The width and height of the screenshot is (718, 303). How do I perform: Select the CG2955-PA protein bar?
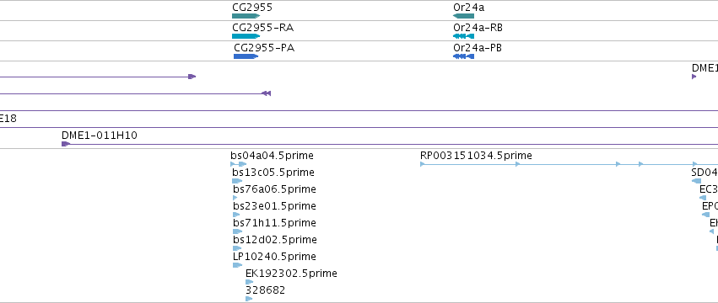pyautogui.click(x=246, y=56)
